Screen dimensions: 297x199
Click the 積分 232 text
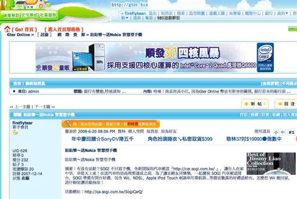coord(20,160)
